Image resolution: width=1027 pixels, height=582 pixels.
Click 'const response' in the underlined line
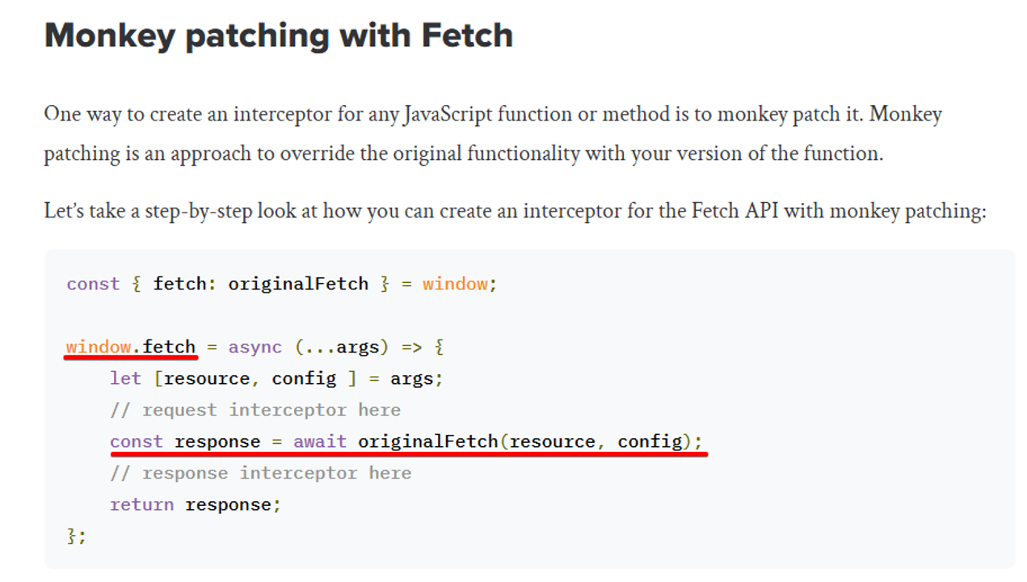click(x=185, y=441)
